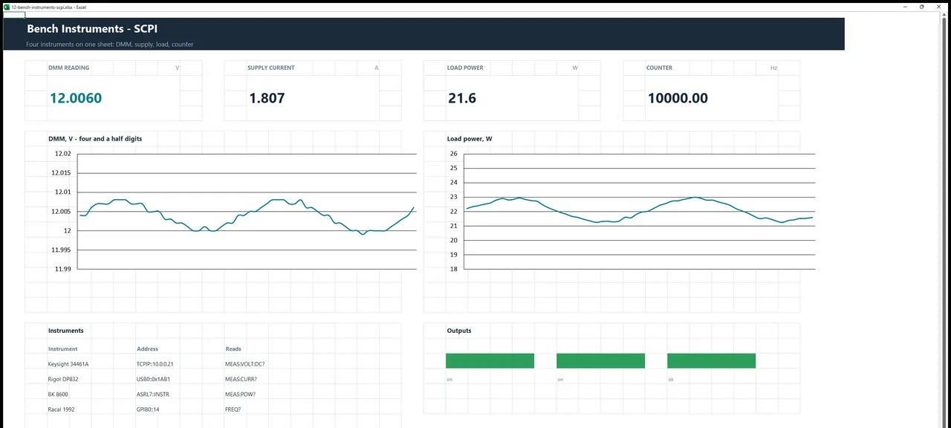Select the Keysight 34461A instrument cell
Screen dimensions: 951x428
point(68,364)
